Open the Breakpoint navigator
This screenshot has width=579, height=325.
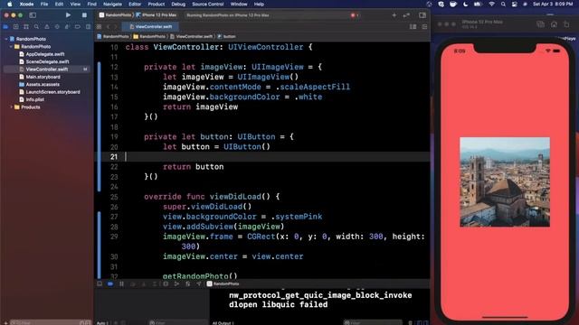tap(78, 26)
